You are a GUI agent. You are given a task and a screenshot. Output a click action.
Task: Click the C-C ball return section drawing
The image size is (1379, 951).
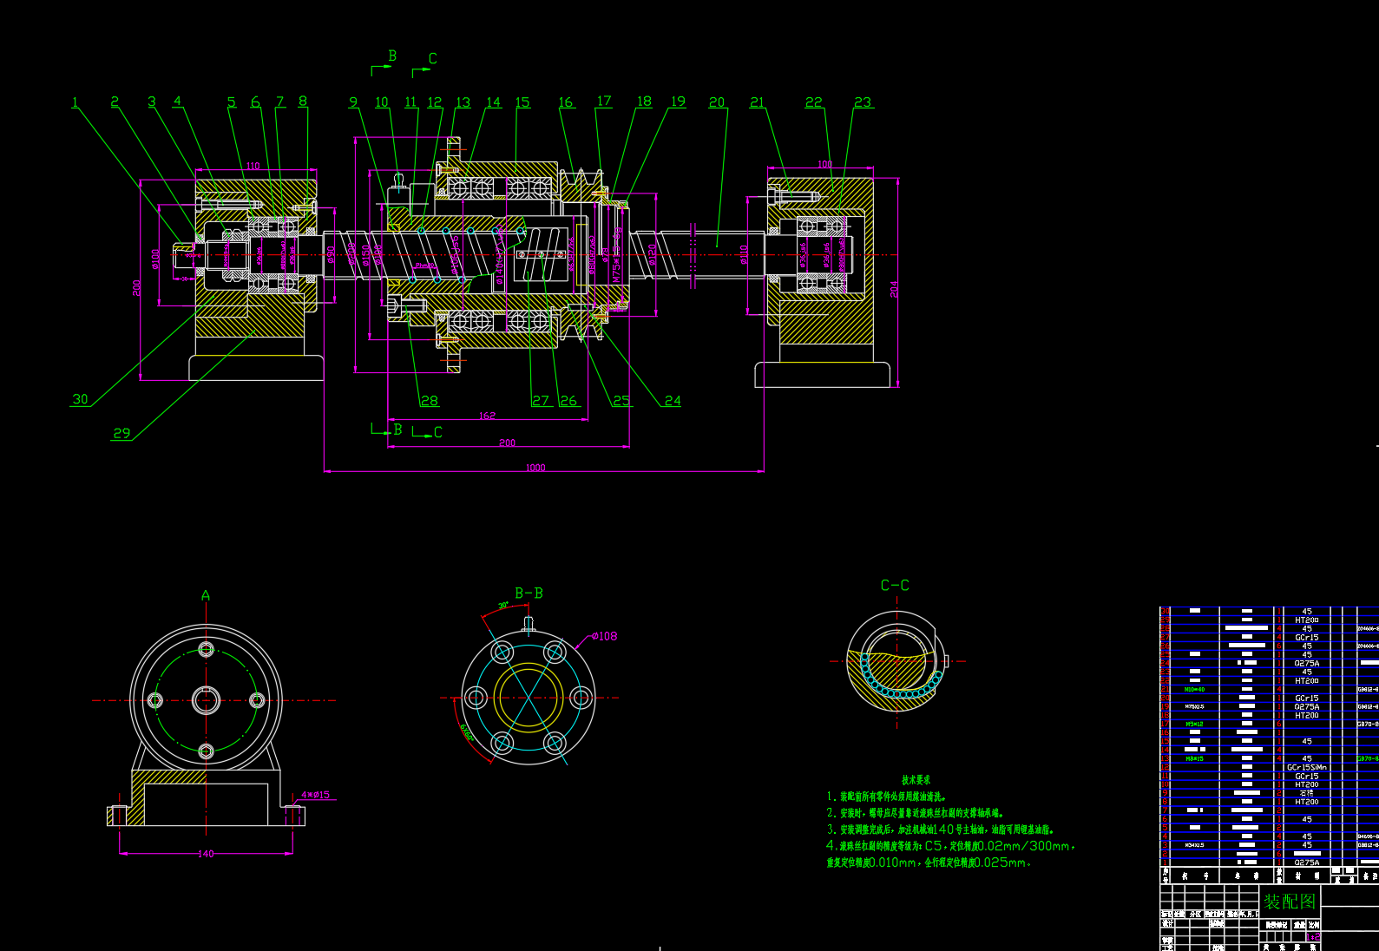click(x=896, y=661)
